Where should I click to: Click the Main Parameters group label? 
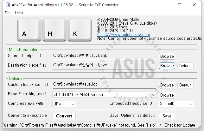(24, 50)
